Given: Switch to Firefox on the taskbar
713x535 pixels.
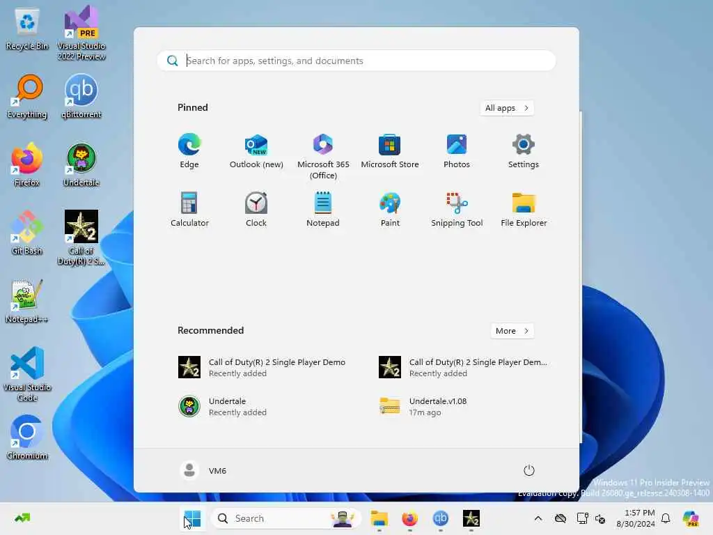Looking at the screenshot, I should tap(409, 518).
